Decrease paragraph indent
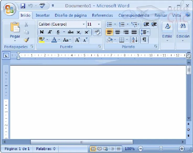 tap(146, 24)
